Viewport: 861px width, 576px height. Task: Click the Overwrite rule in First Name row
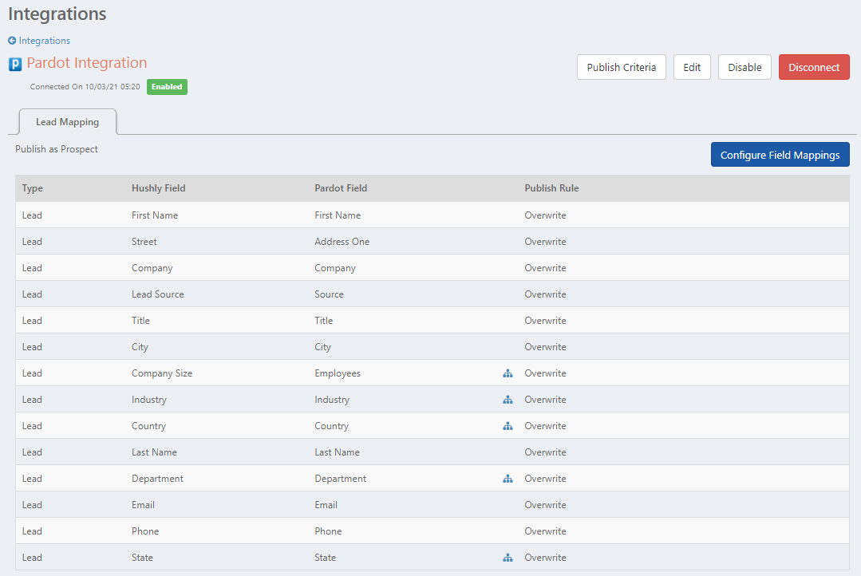[545, 215]
